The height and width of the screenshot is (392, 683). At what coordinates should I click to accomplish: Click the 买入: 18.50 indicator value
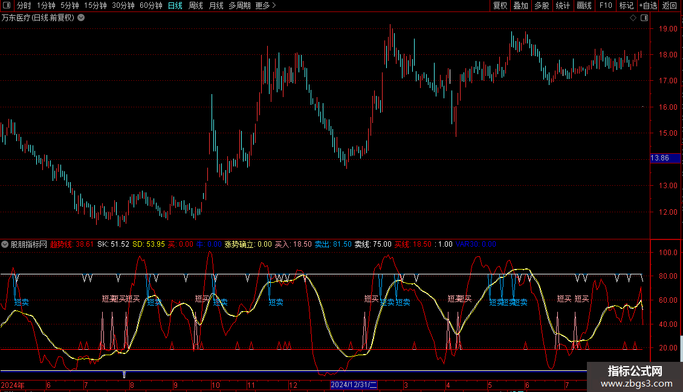293,244
